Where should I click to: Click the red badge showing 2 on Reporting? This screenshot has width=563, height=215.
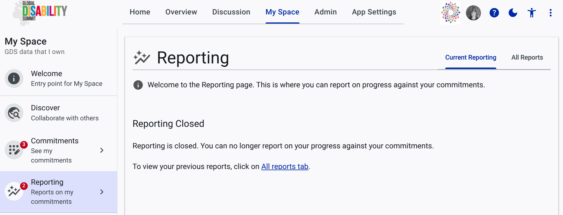coord(24,186)
